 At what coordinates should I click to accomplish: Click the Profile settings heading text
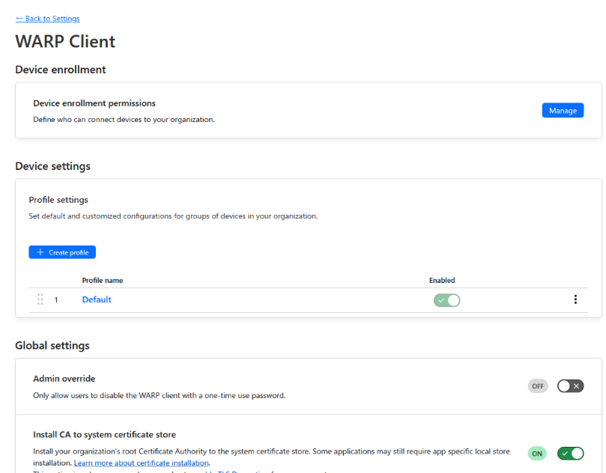58,200
